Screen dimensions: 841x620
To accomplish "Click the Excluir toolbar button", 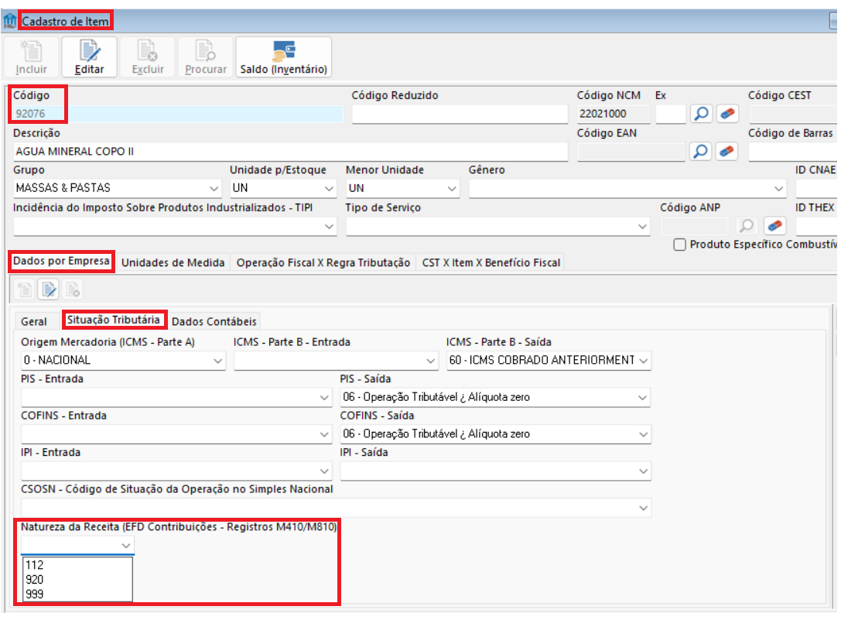I will pos(148,57).
